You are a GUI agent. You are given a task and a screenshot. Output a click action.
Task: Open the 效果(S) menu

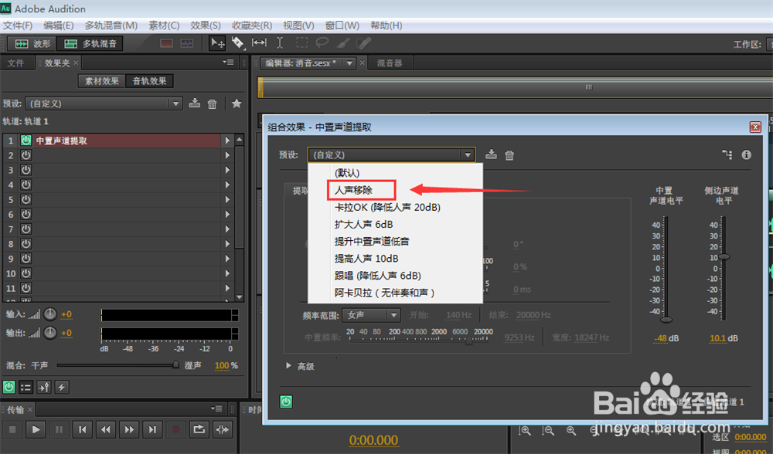point(205,25)
